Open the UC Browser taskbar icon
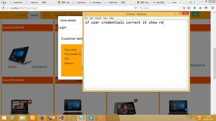This screenshot has height=121, width=216. (x=32, y=118)
